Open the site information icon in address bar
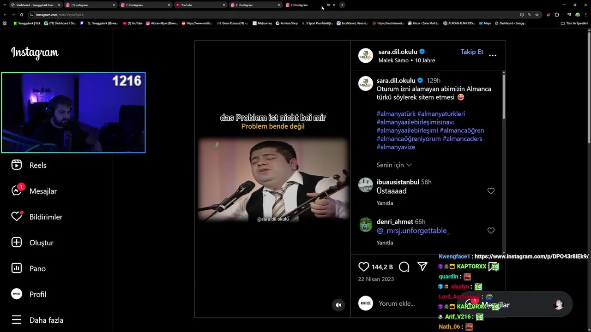 click(x=31, y=15)
